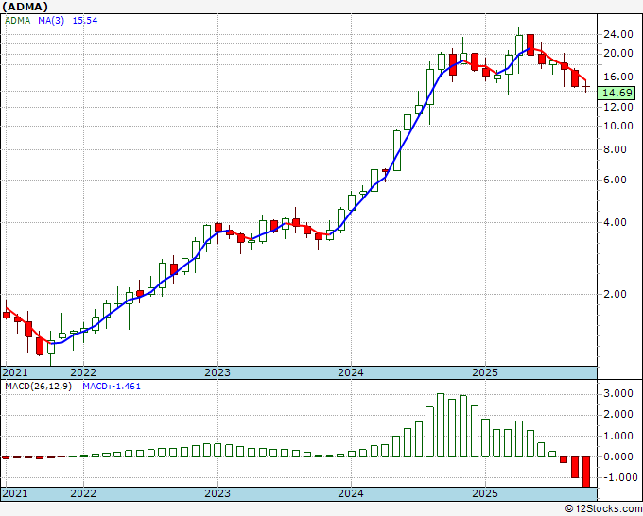Click 2025 on the MACD panel timeline

[484, 493]
